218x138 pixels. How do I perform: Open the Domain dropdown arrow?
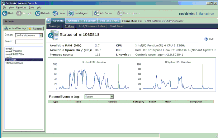[x=41, y=35]
